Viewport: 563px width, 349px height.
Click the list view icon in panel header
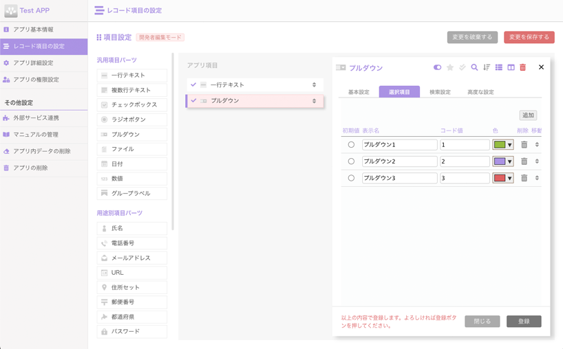pos(499,67)
